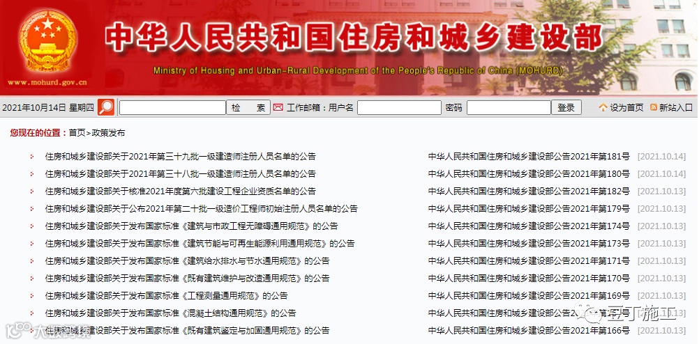Click the date [2021.10.13] on the 第169号 row
699x344 pixels.
661,295
